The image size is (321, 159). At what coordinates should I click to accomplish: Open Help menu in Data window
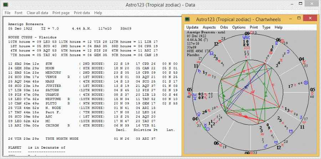click(98, 13)
